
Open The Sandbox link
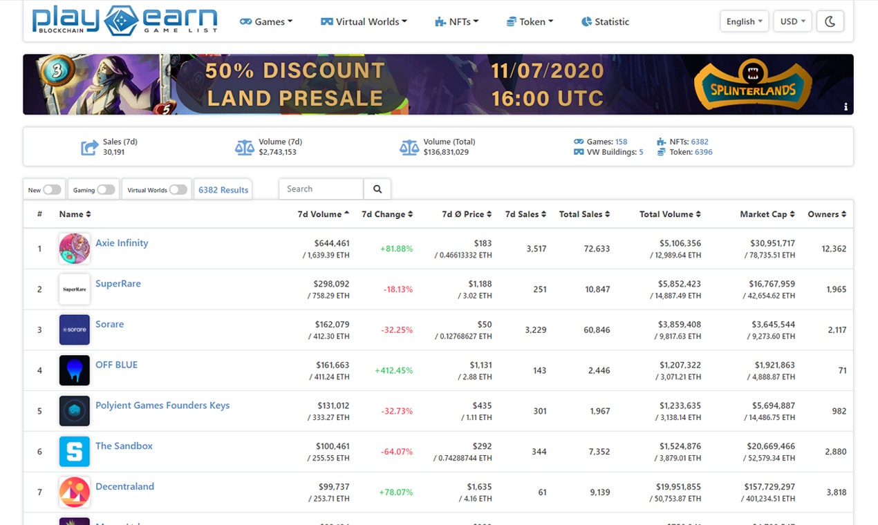124,446
